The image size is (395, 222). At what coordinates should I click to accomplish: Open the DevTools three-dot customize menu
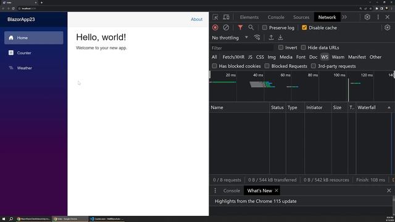point(378,17)
